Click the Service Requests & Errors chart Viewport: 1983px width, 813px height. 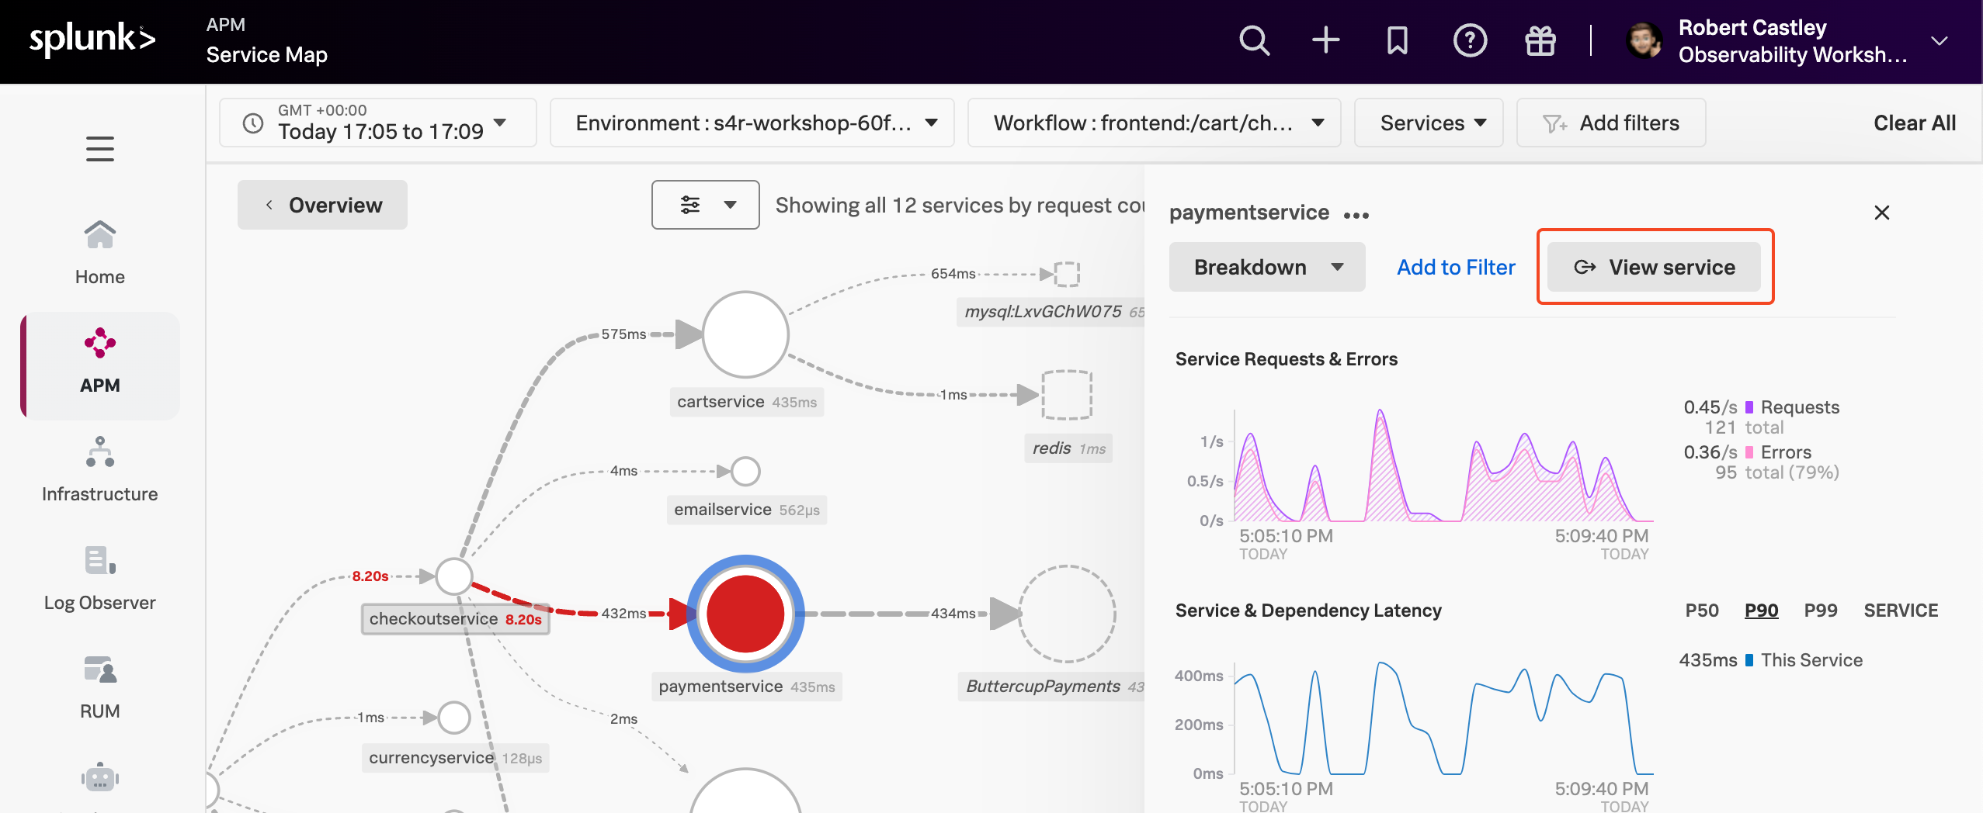point(1443,465)
